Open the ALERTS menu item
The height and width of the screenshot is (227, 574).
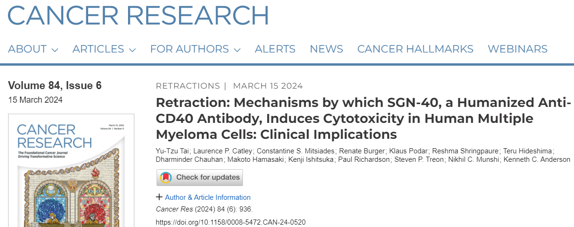click(275, 49)
